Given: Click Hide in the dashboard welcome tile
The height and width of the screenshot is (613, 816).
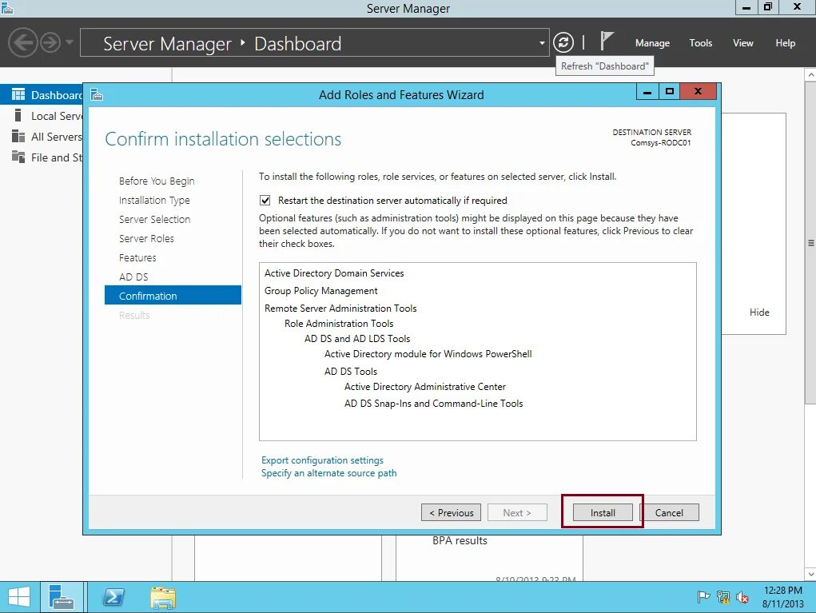Looking at the screenshot, I should pyautogui.click(x=759, y=312).
